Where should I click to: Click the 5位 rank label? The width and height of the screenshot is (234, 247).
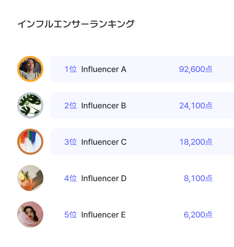[71, 215]
